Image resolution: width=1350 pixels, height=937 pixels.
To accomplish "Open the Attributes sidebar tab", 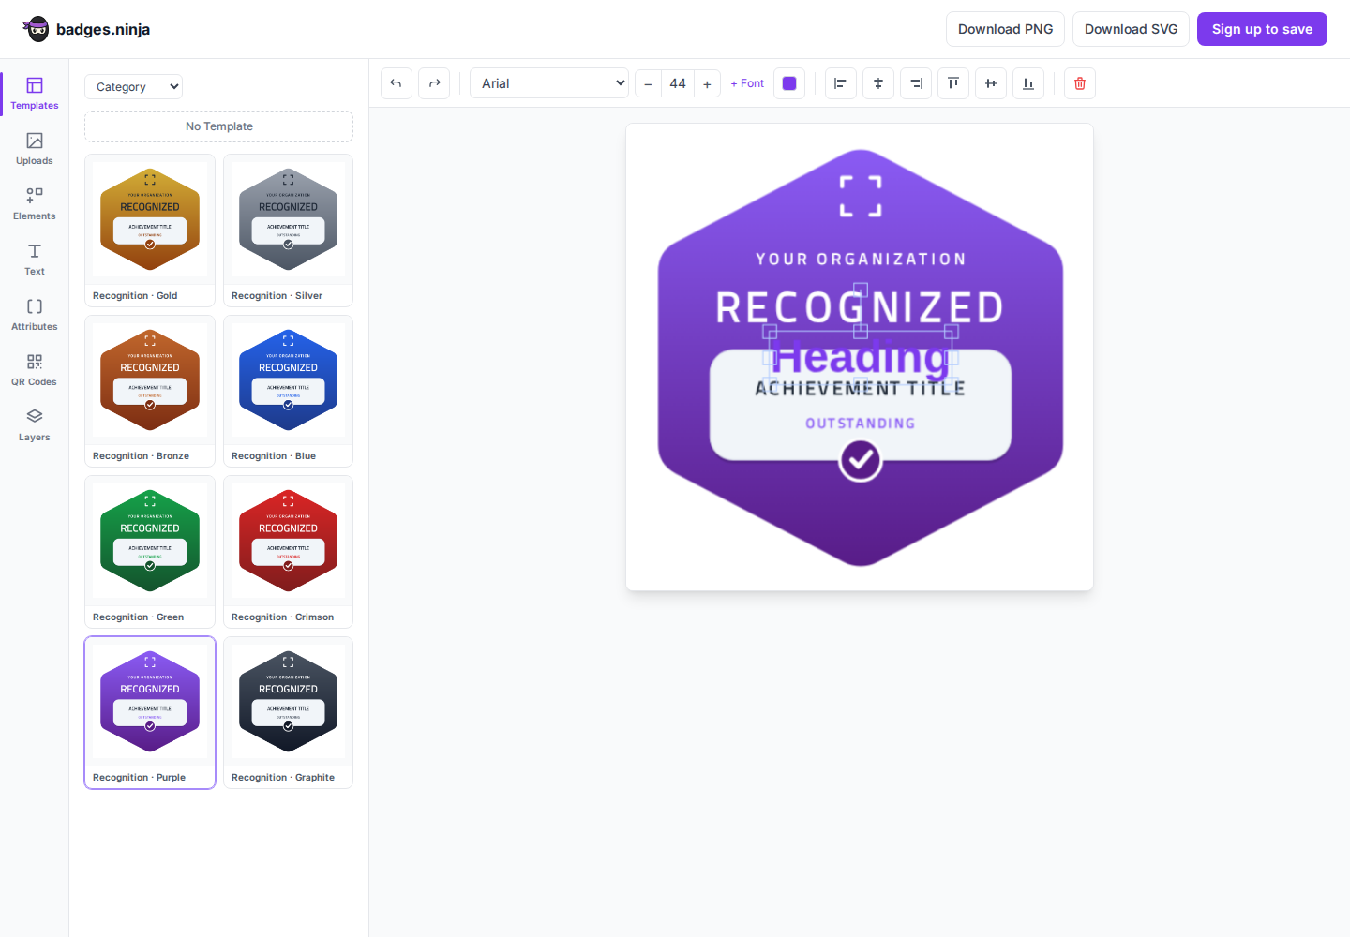I will click(x=35, y=315).
